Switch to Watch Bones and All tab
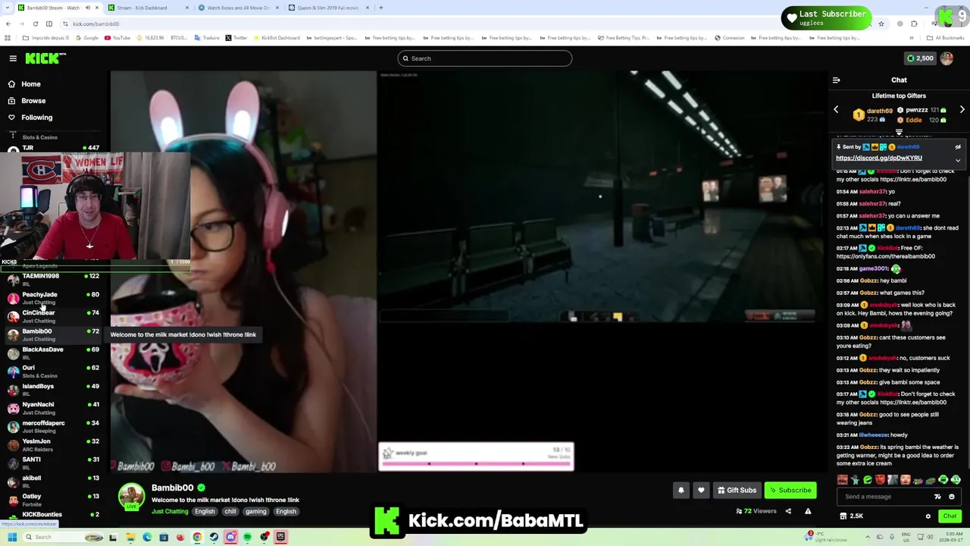The image size is (970, 546). tap(238, 8)
